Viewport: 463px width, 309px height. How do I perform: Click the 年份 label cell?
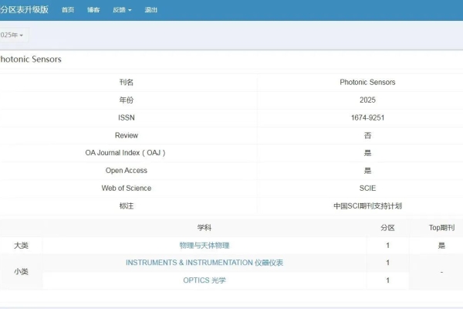127,100
